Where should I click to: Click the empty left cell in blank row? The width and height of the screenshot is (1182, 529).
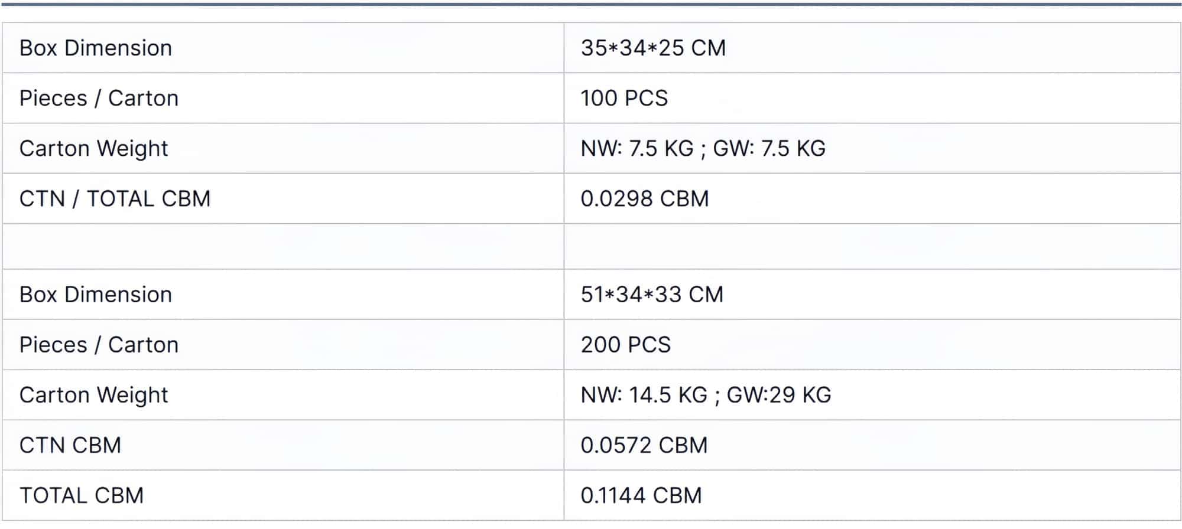click(282, 246)
